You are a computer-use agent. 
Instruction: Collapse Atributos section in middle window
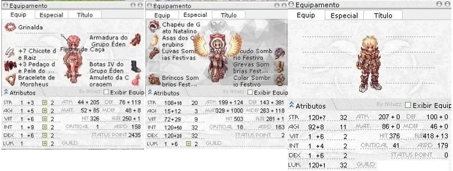pyautogui.click(x=150, y=92)
